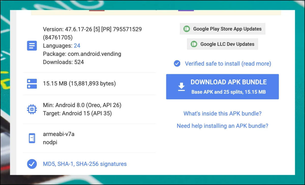
Task: Click the device icon next to armeabi-v7a
Action: (x=32, y=138)
